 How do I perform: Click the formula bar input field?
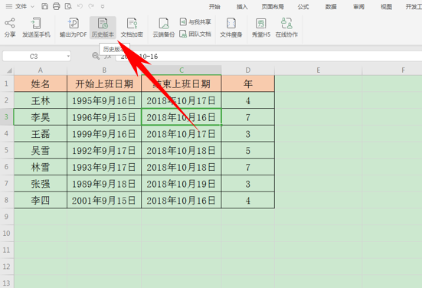[x=269, y=56]
